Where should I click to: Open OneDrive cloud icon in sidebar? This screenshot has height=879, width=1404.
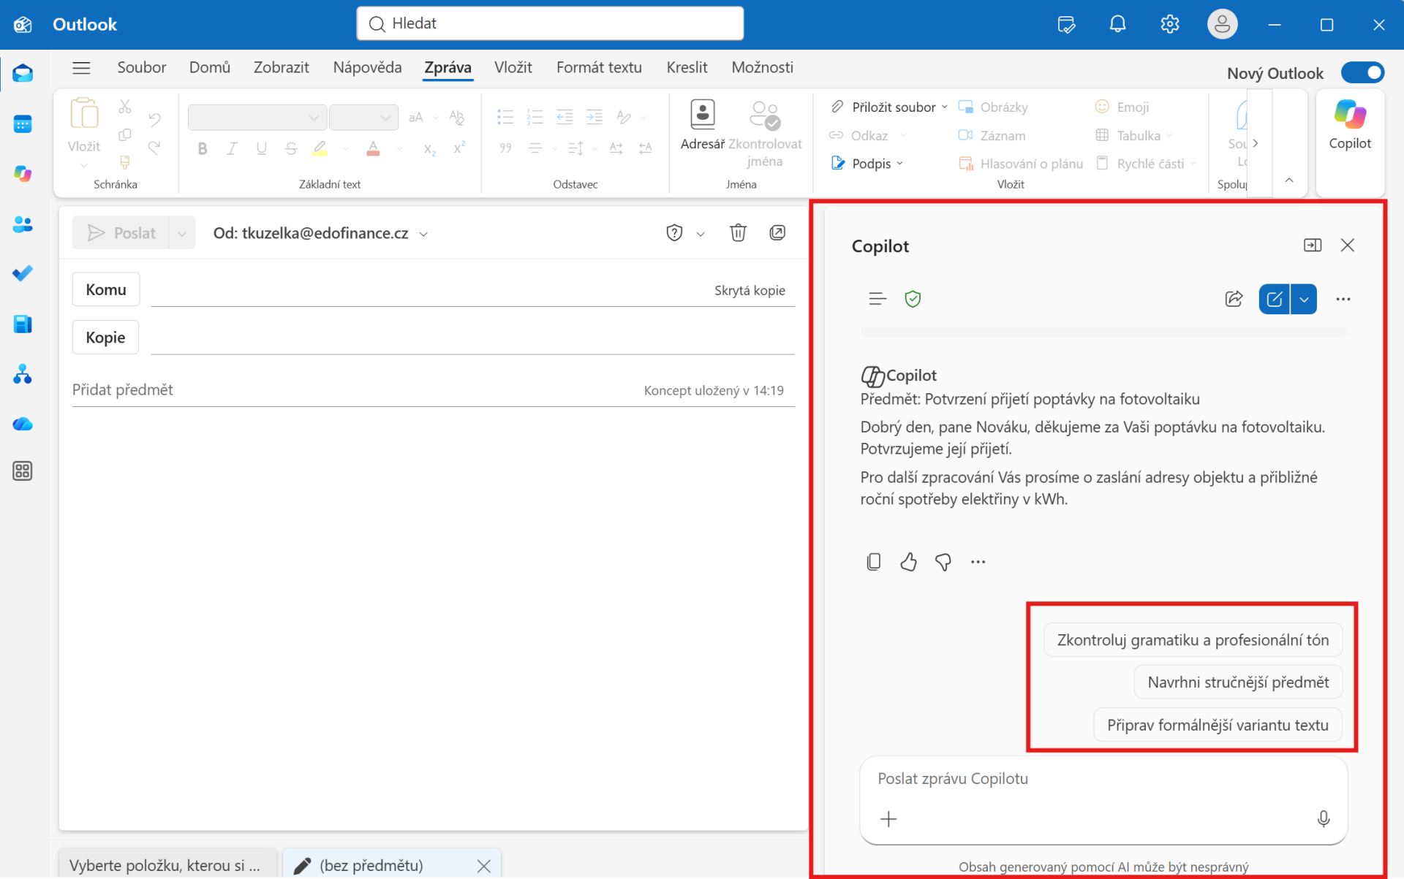(23, 424)
